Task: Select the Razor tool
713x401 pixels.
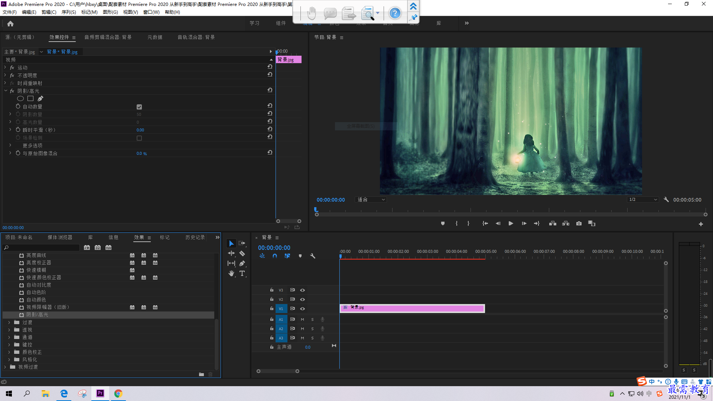Action: click(x=242, y=253)
